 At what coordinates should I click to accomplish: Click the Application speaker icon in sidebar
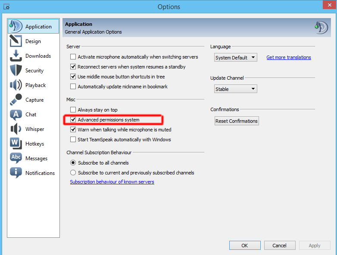pos(16,26)
